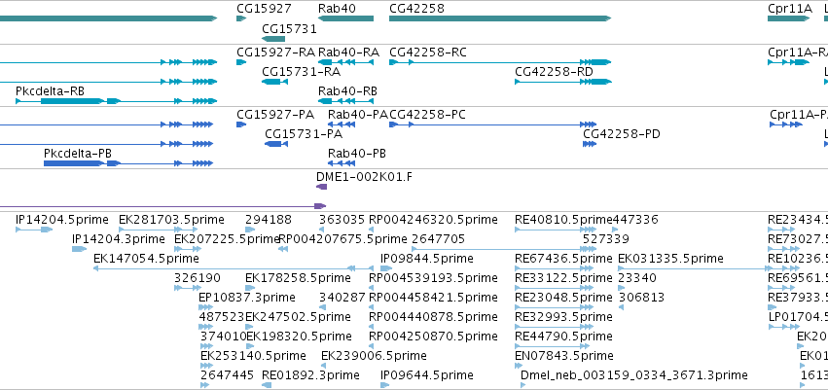Select the CG42258-PD protein label

[x=622, y=134]
